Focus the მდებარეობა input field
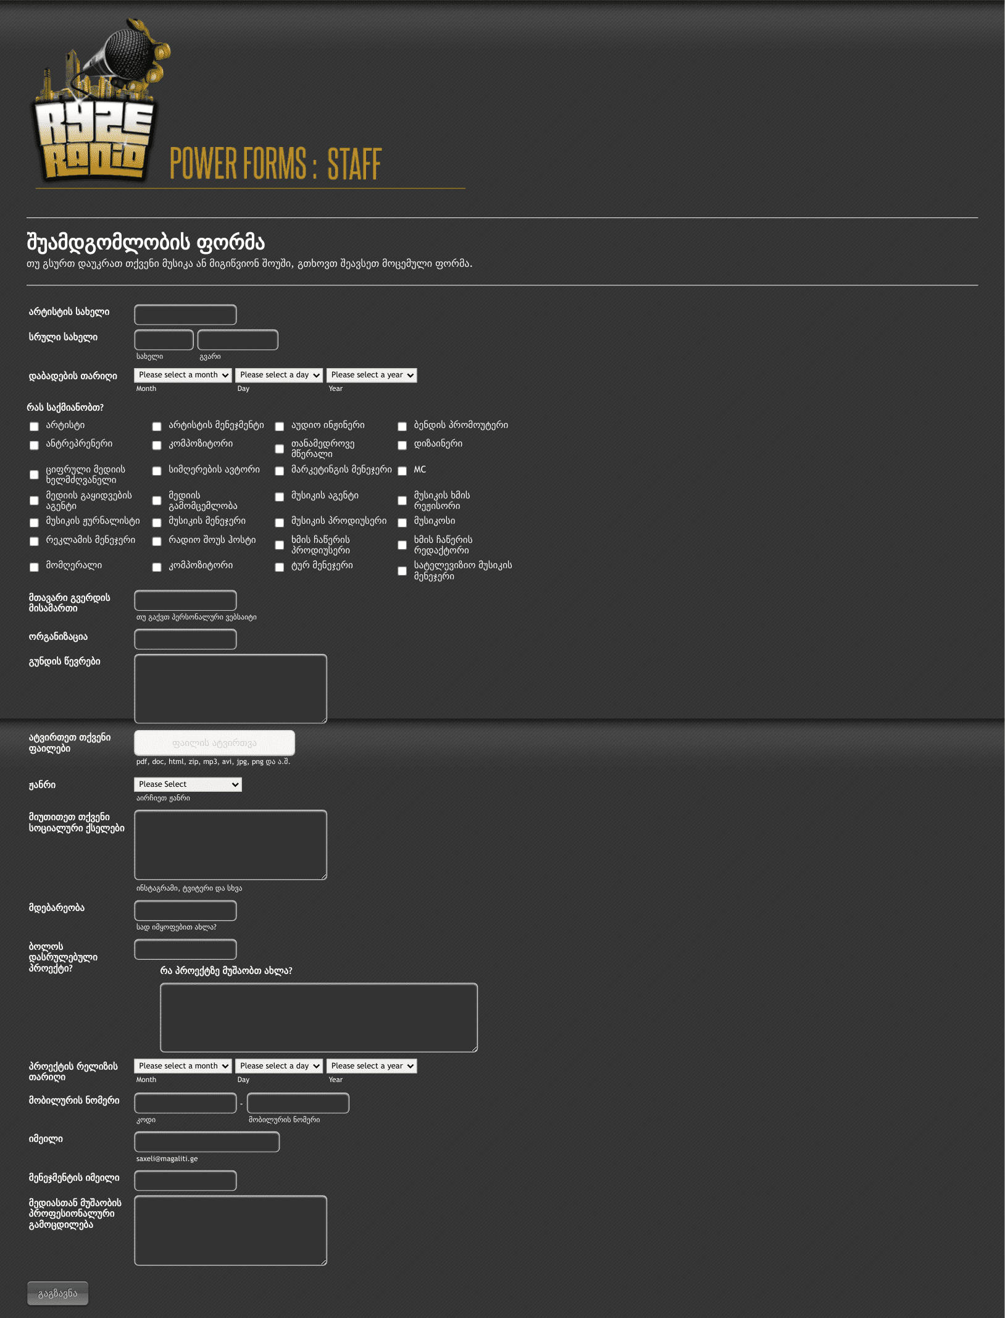1005x1318 pixels. 185,910
